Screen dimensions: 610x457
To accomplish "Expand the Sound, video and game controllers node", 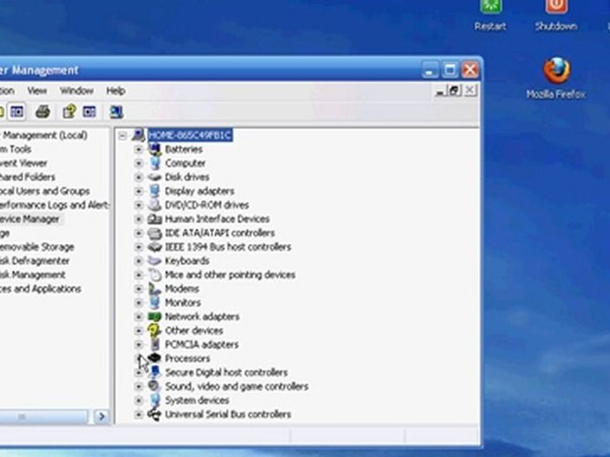I will pos(139,387).
